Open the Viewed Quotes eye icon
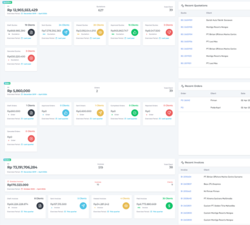 click(100, 32)
